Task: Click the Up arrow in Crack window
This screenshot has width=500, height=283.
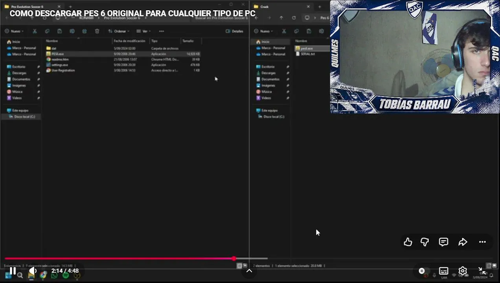Action: click(281, 18)
